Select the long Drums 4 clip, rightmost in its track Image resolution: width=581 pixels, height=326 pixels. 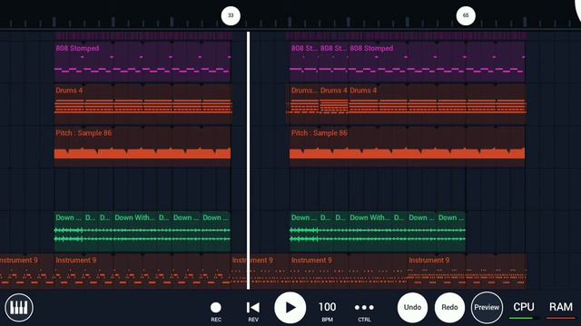point(438,104)
